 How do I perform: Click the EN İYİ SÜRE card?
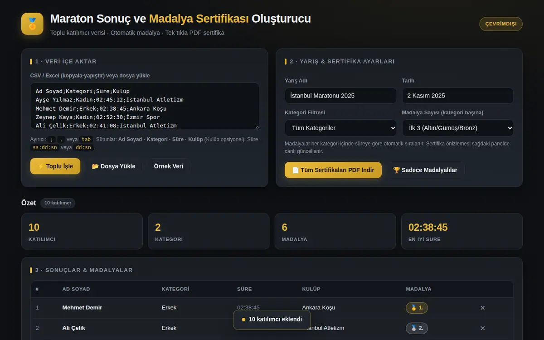point(462,232)
